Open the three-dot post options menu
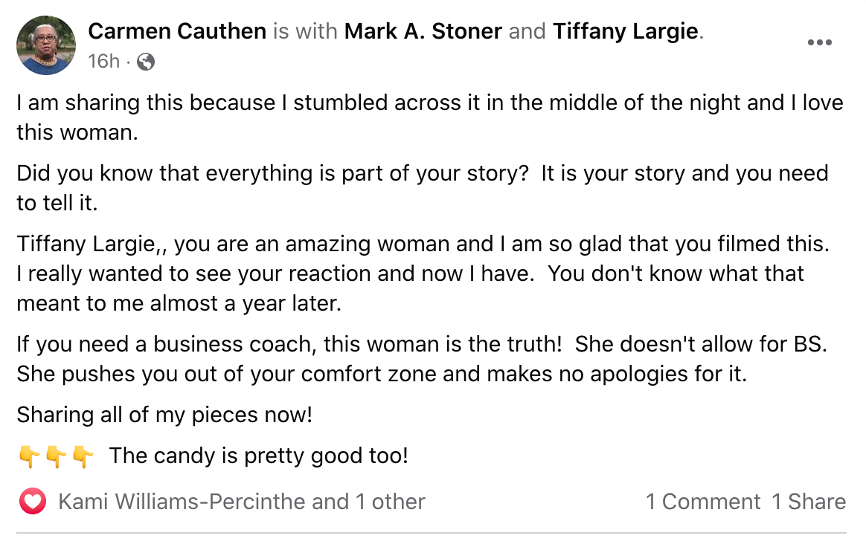This screenshot has width=866, height=550. pos(819,42)
